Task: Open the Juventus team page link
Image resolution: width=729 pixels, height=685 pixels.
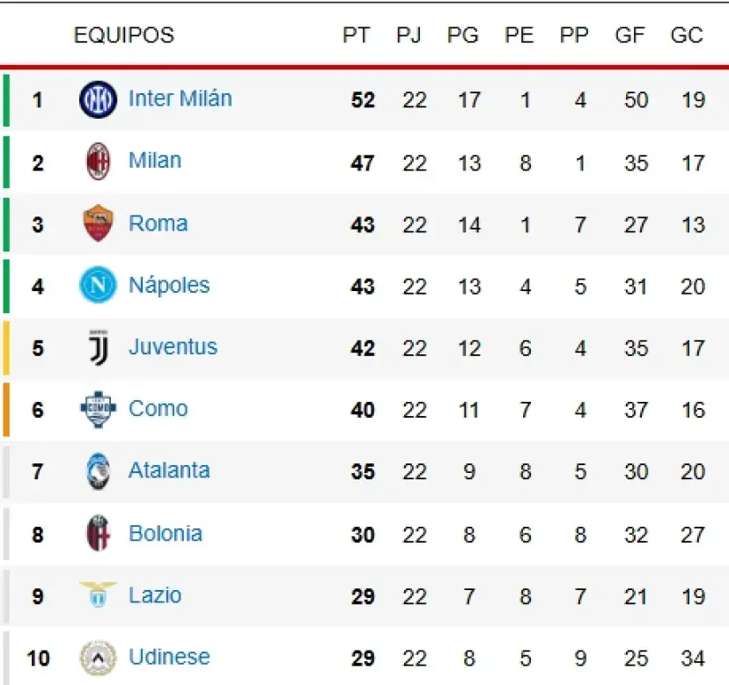Action: click(x=173, y=346)
